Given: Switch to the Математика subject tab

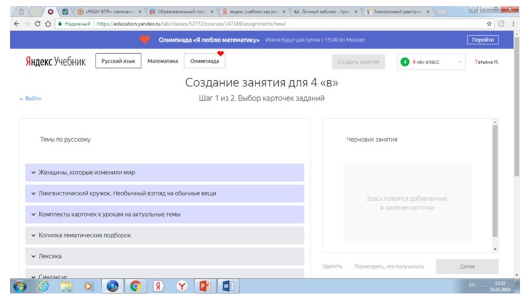Looking at the screenshot, I should pyautogui.click(x=163, y=62).
